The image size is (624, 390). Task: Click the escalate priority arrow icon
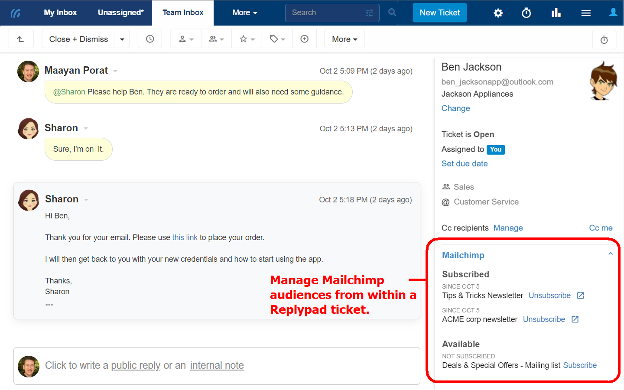305,39
